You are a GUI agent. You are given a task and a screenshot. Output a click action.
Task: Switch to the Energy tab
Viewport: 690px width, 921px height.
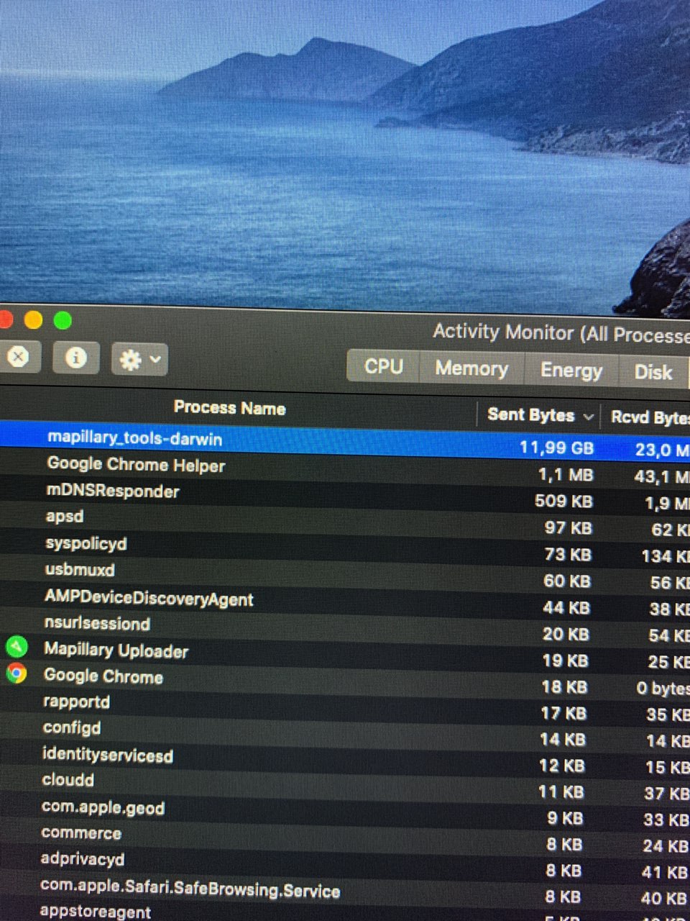click(571, 371)
